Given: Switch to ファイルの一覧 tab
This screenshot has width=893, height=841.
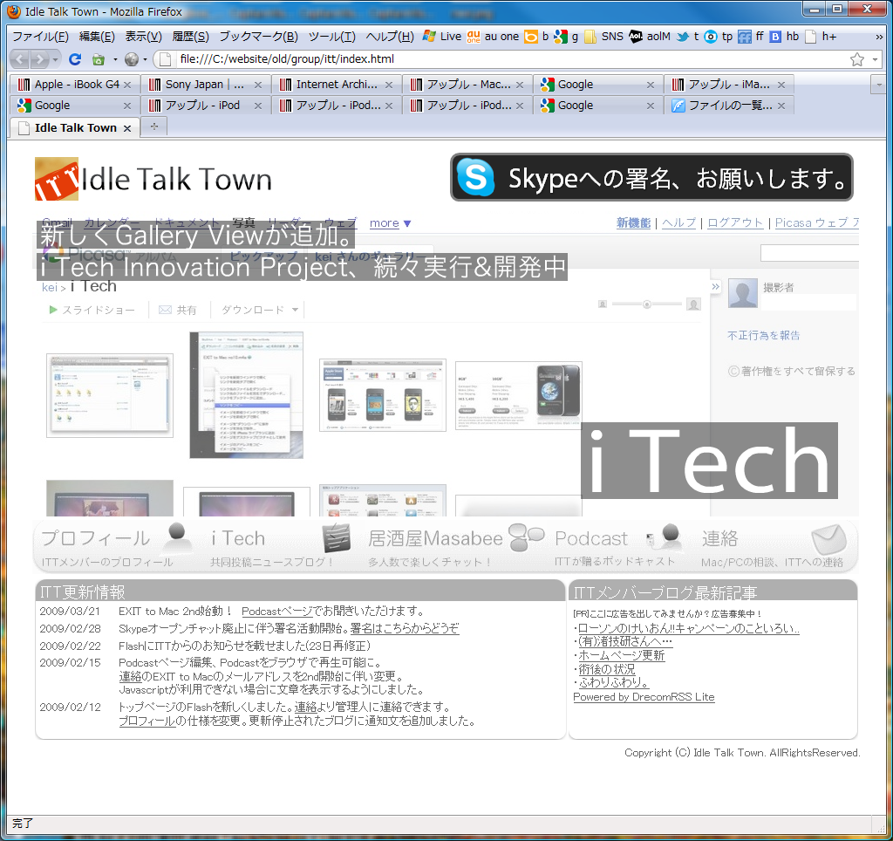Looking at the screenshot, I should [729, 106].
